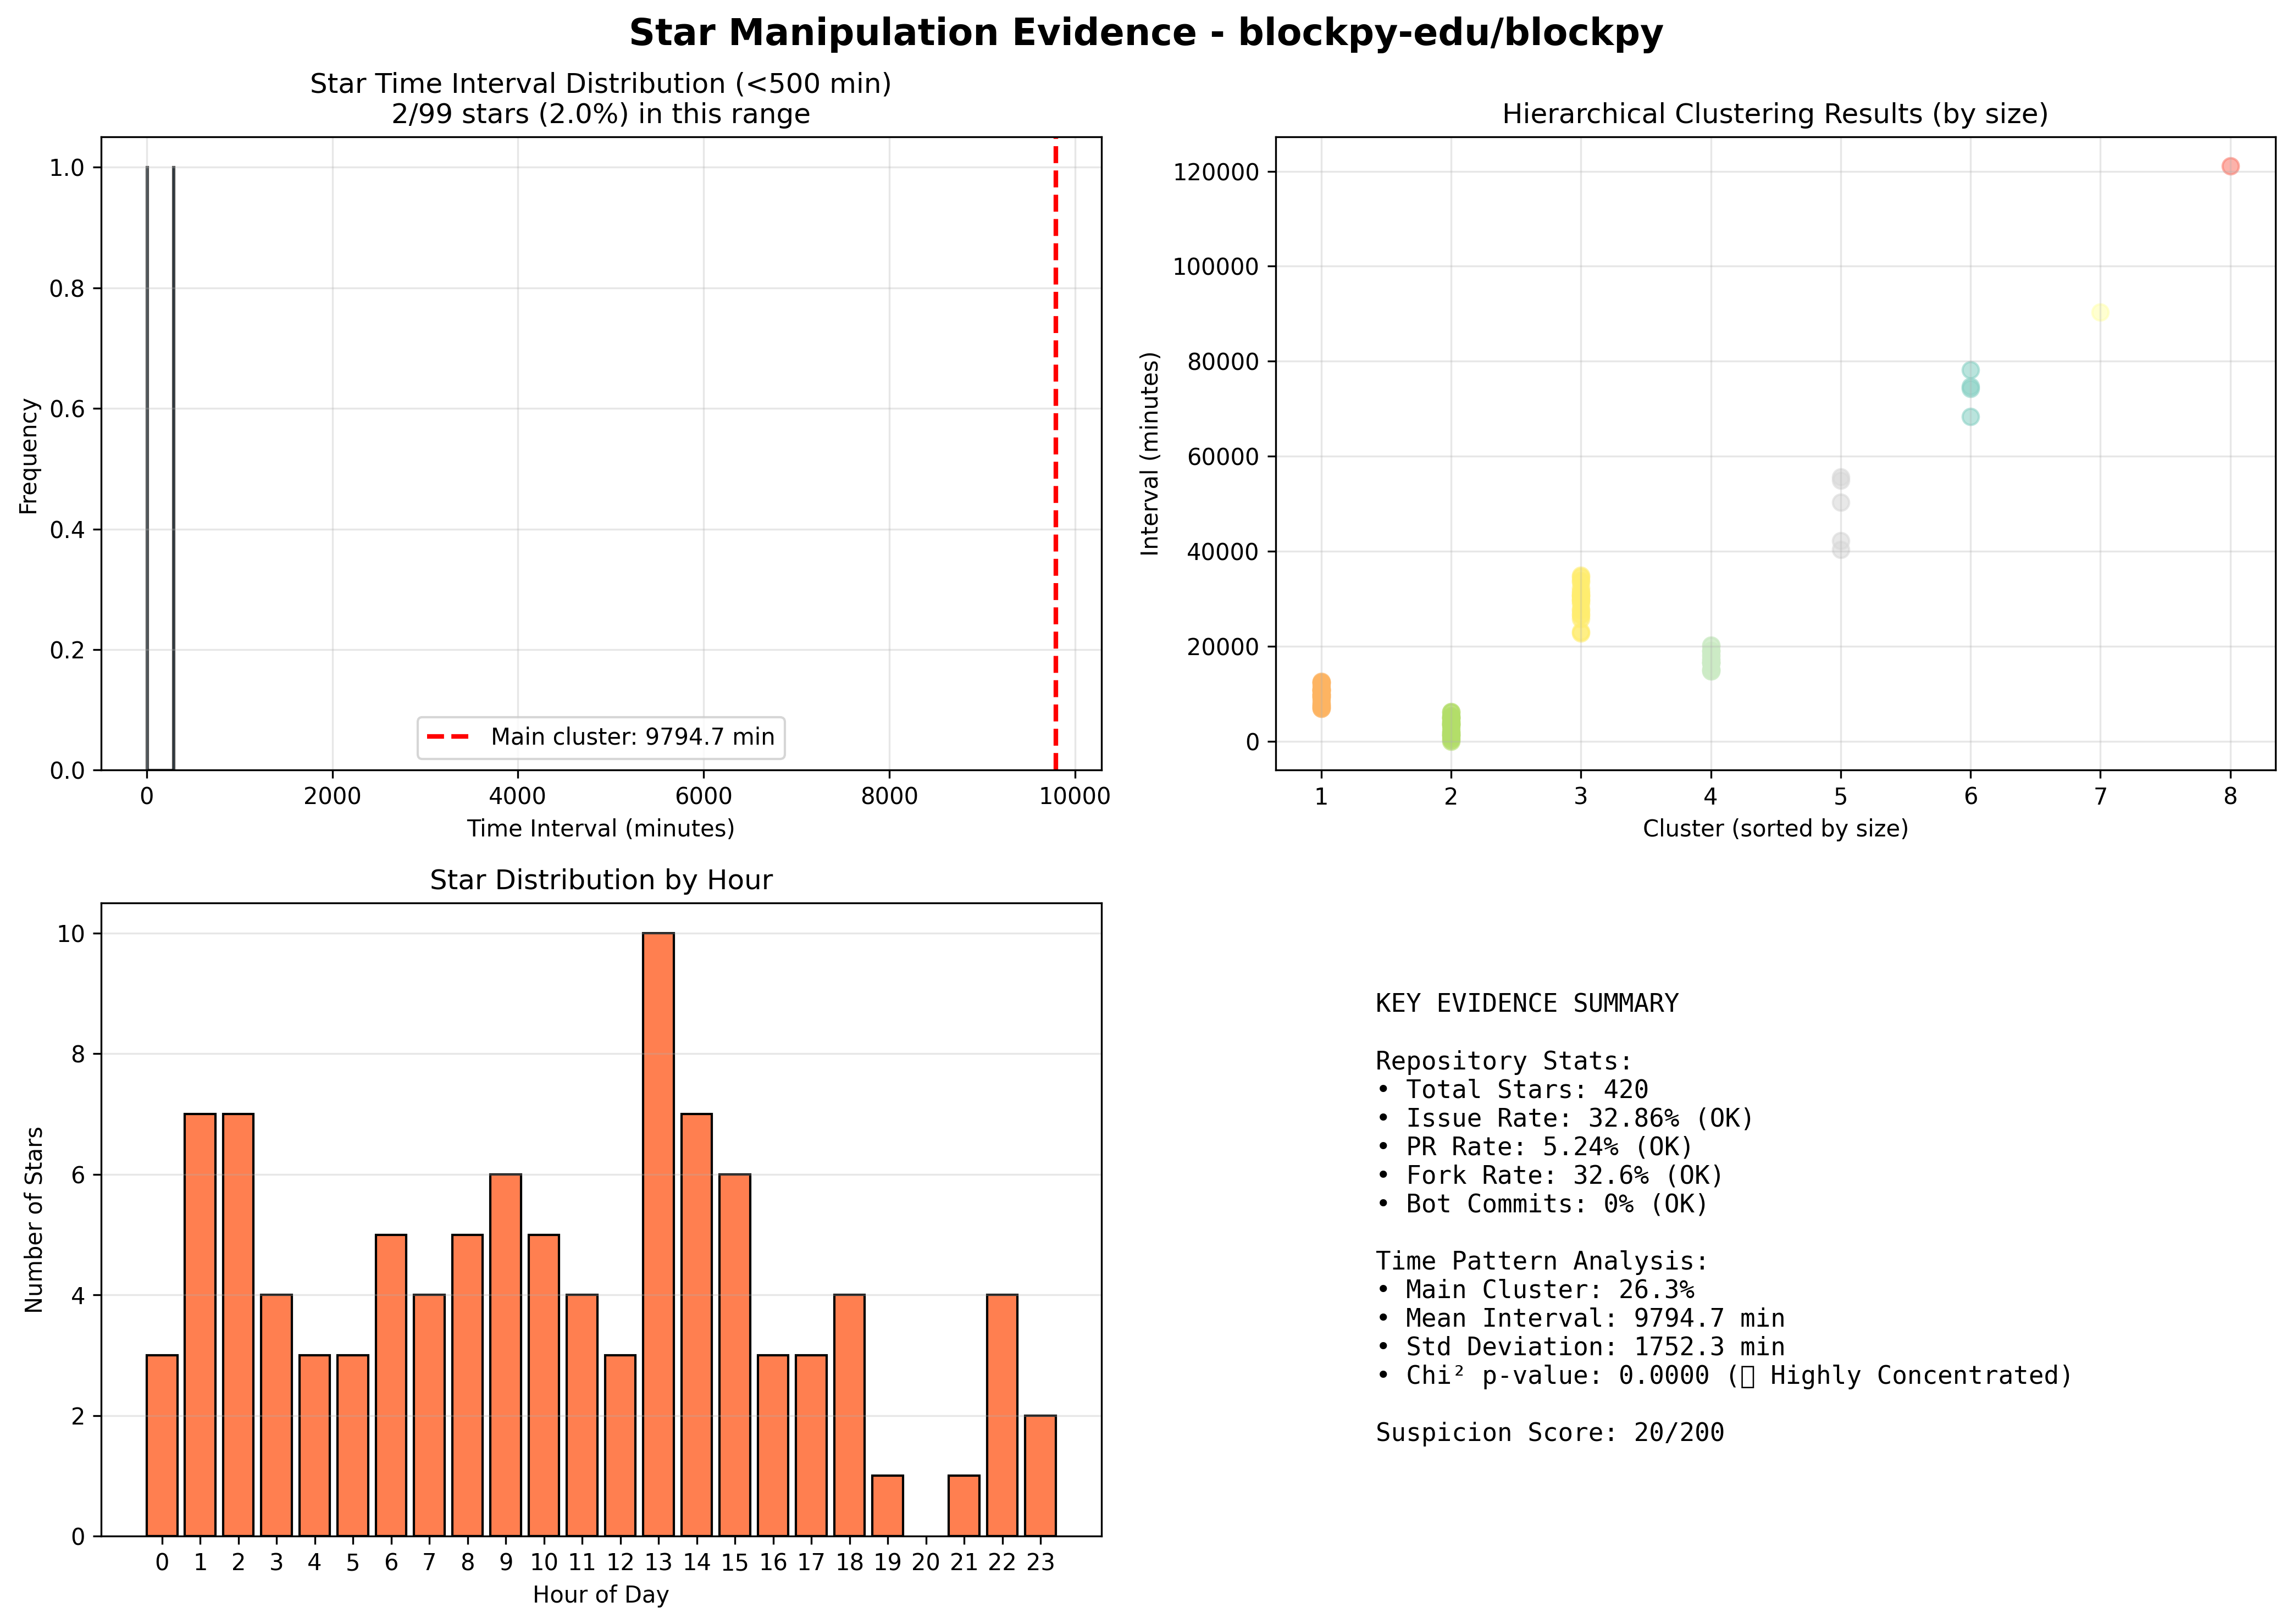Click the bar for hour 22

[x=1002, y=1415]
